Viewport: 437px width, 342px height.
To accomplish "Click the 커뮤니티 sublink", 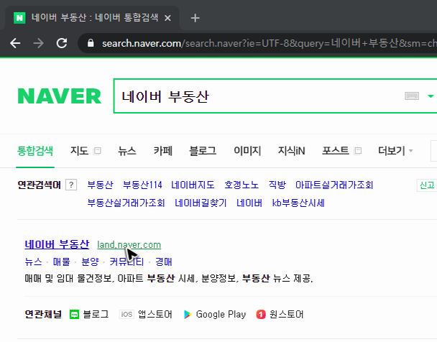I will click(x=126, y=262).
